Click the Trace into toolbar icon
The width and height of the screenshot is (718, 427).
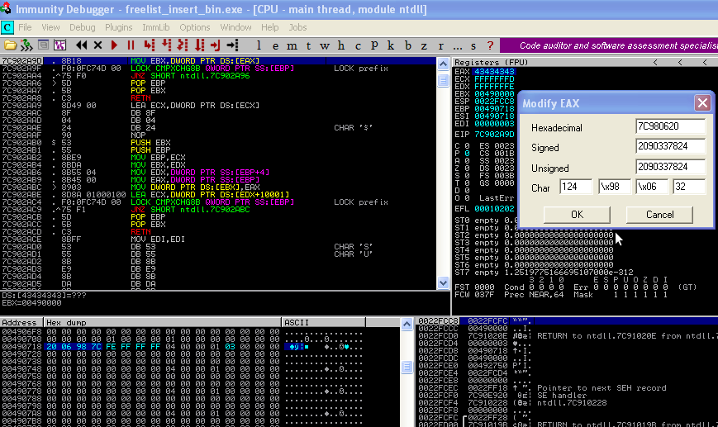point(183,45)
